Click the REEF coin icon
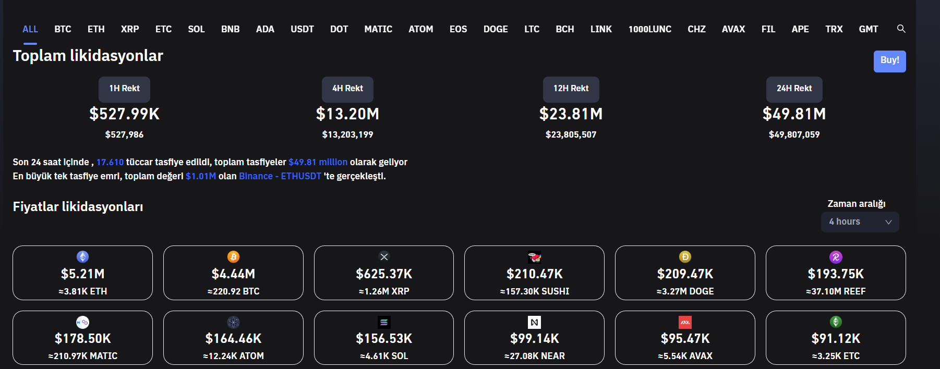The height and width of the screenshot is (369, 940). click(x=836, y=257)
